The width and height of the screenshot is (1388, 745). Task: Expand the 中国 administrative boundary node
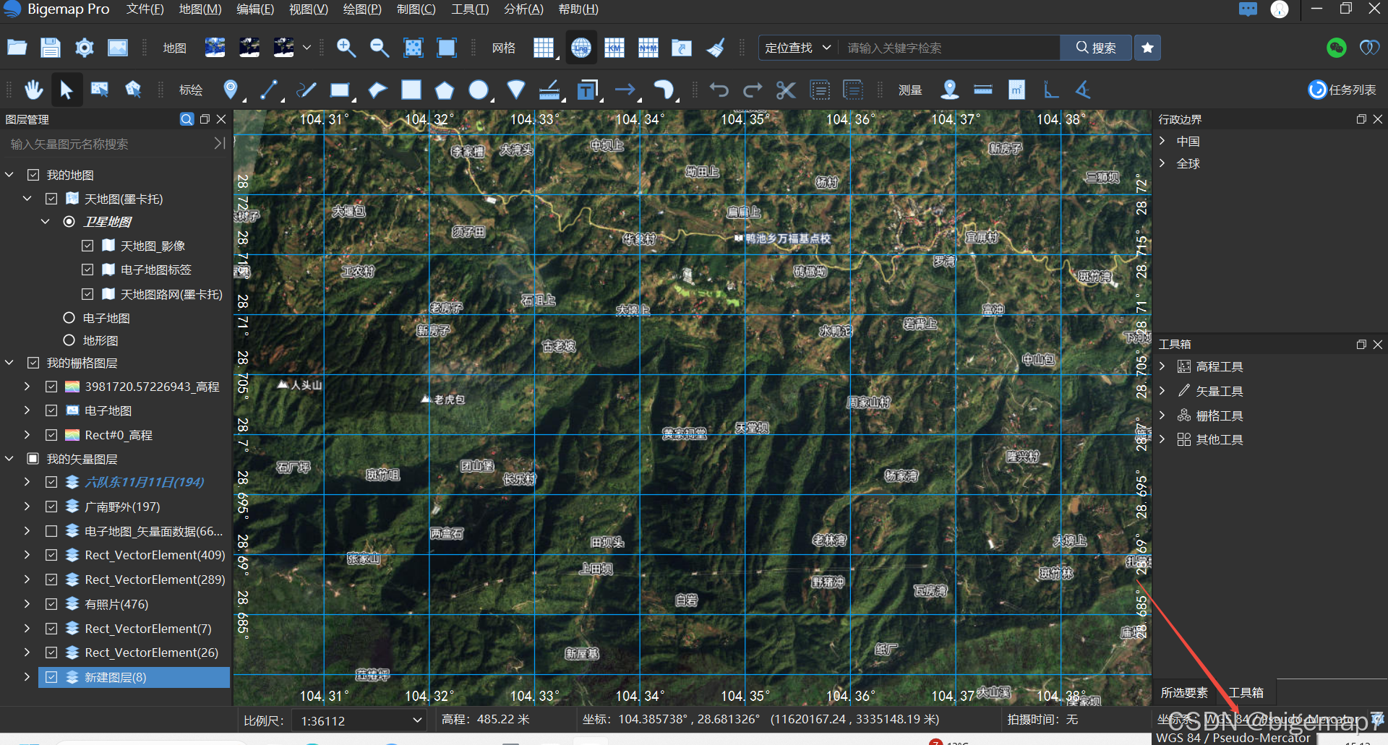1162,141
